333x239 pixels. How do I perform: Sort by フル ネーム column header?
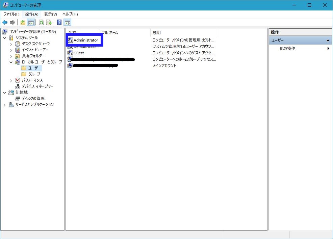point(125,32)
